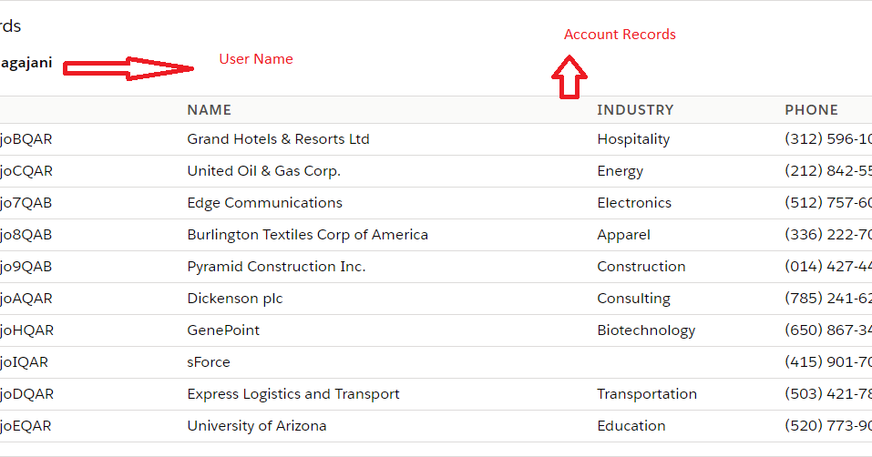This screenshot has height=457, width=872.
Task: Click the Dickenson plc account name
Action: click(235, 299)
